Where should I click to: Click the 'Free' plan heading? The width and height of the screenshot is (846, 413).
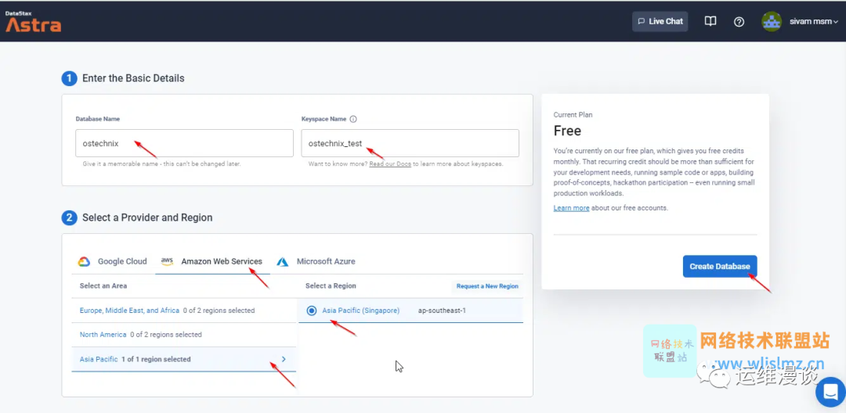pyautogui.click(x=567, y=131)
